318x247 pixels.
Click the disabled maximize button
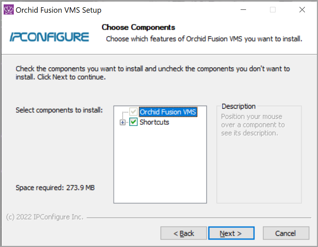pos(273,10)
